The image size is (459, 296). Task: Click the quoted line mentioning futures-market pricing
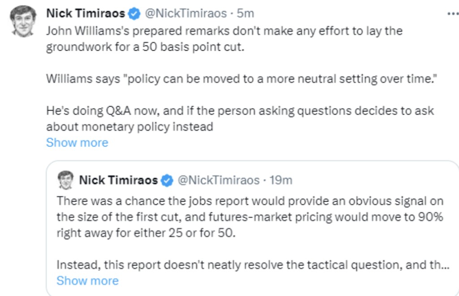[249, 217]
